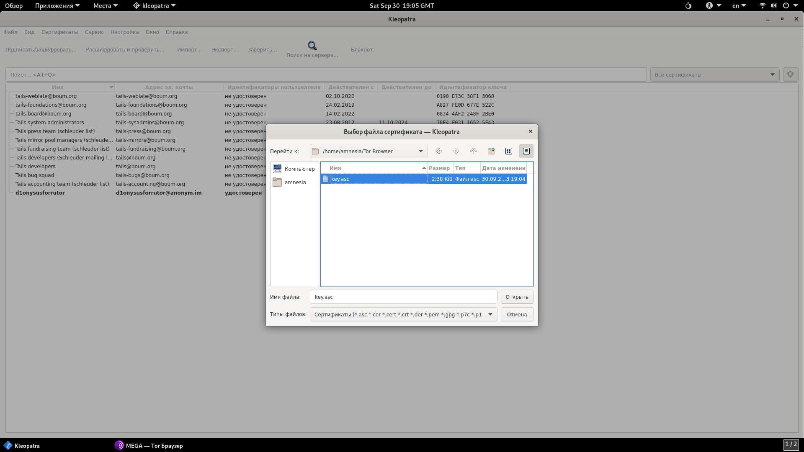Screen dimensions: 804x452
Task: Open the Сертификаты menu
Action: tap(59, 32)
